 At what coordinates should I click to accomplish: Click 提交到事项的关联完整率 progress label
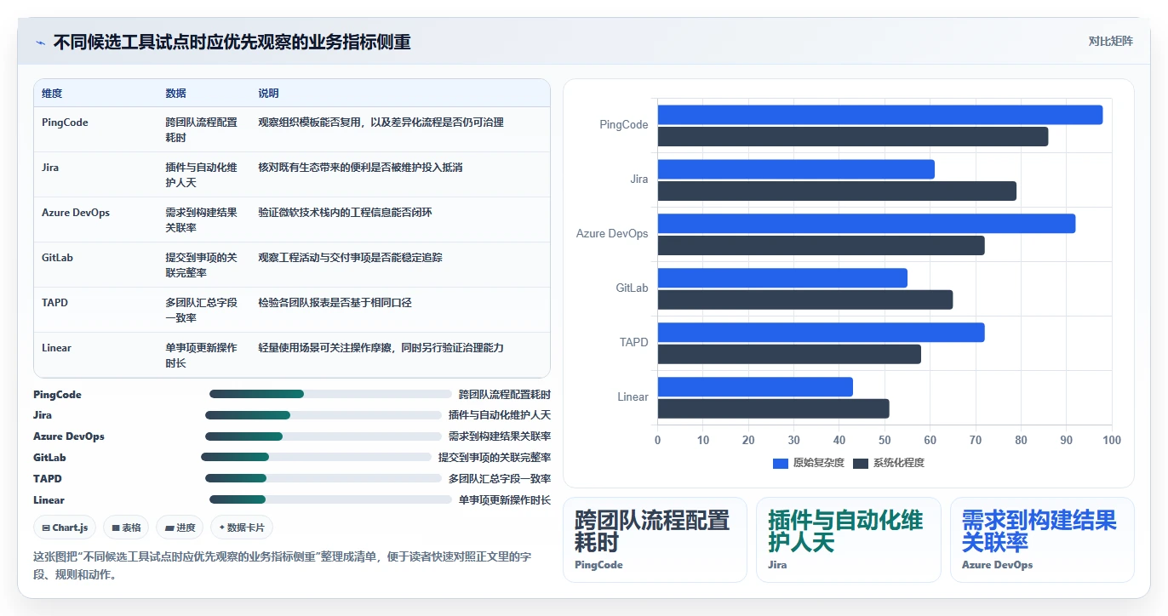495,457
